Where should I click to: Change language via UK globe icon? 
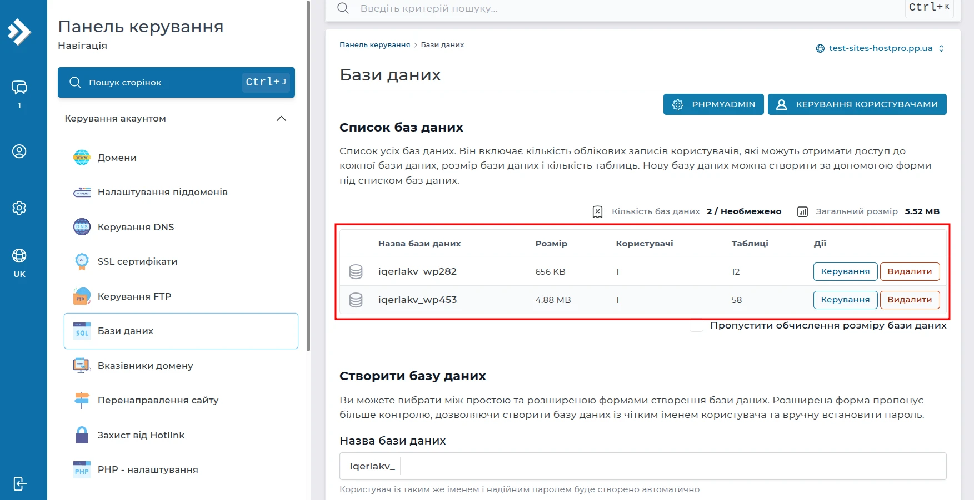tap(19, 256)
